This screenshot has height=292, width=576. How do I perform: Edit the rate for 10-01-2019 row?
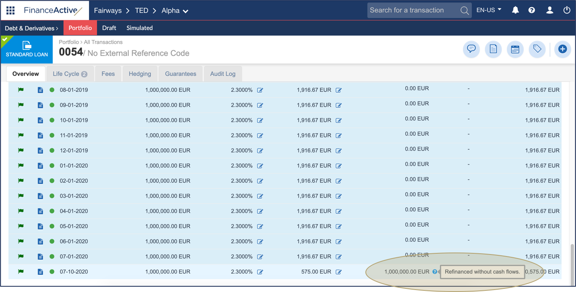(x=260, y=120)
